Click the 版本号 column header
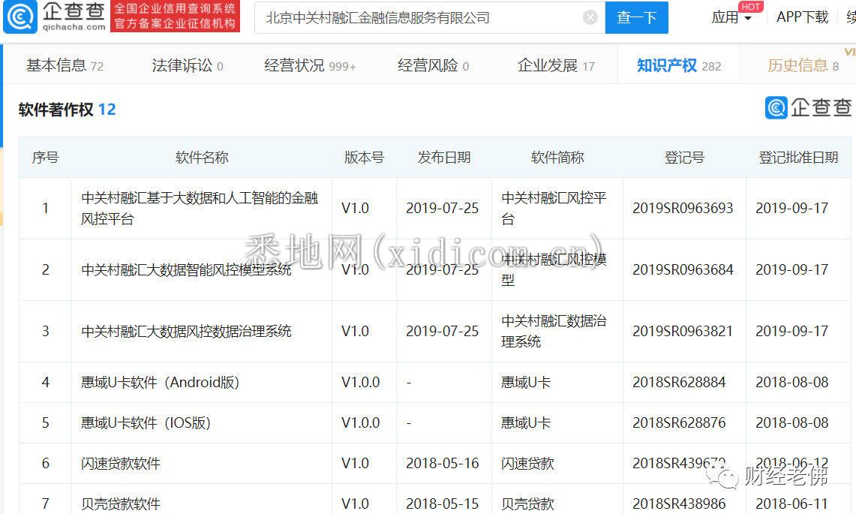856x514 pixels. [x=364, y=158]
